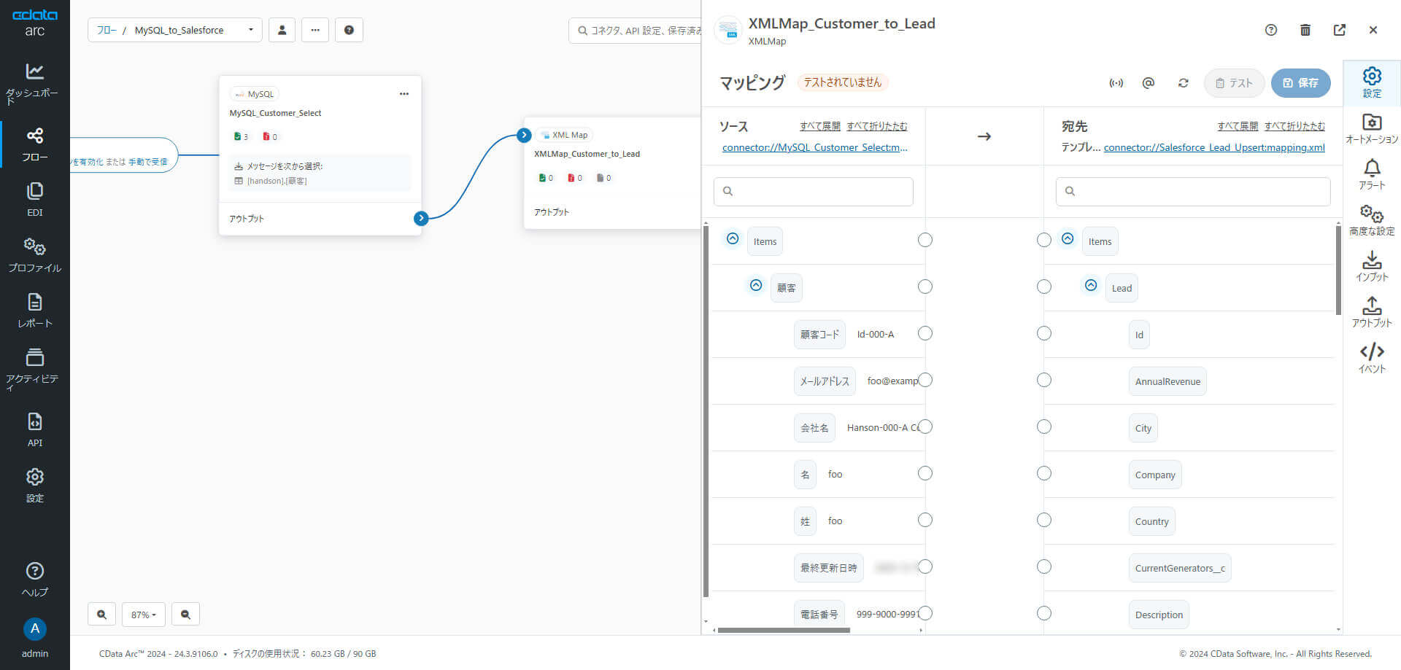Select destination connection circle for City
The image size is (1401, 670).
[x=1044, y=426]
